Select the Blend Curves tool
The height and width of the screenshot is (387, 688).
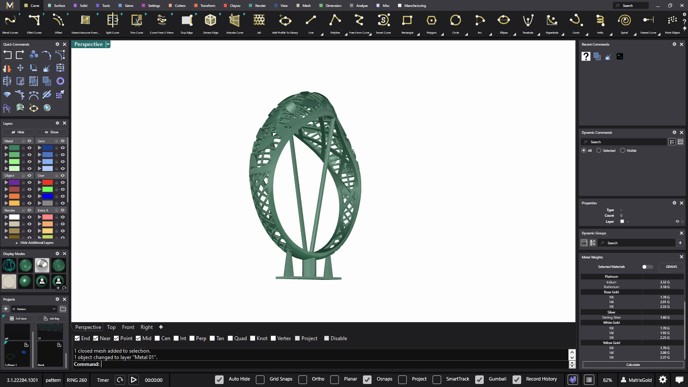click(x=10, y=20)
